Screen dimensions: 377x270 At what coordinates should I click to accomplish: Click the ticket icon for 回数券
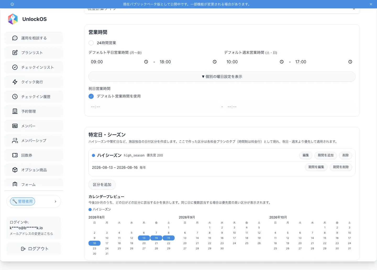tap(15, 155)
